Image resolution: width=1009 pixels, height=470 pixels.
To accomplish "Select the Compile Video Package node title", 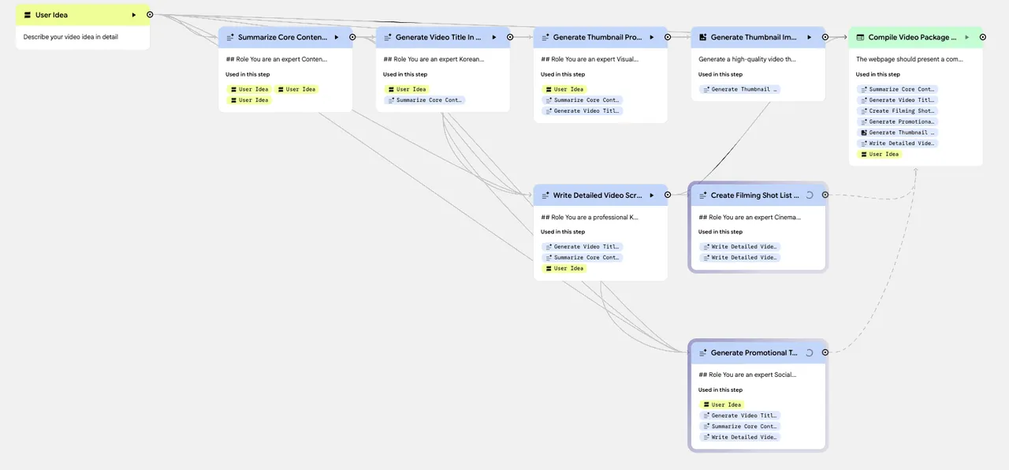I will pyautogui.click(x=912, y=37).
